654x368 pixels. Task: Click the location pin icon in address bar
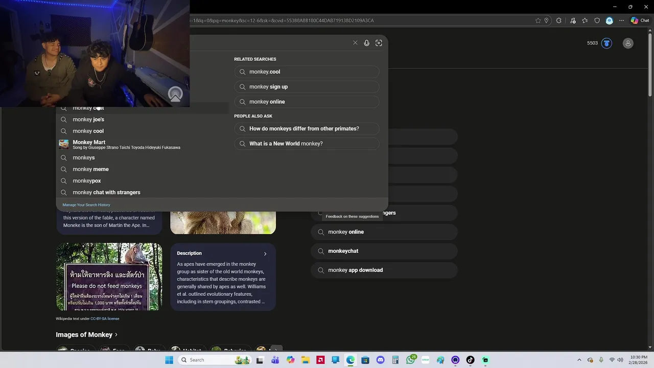546,20
